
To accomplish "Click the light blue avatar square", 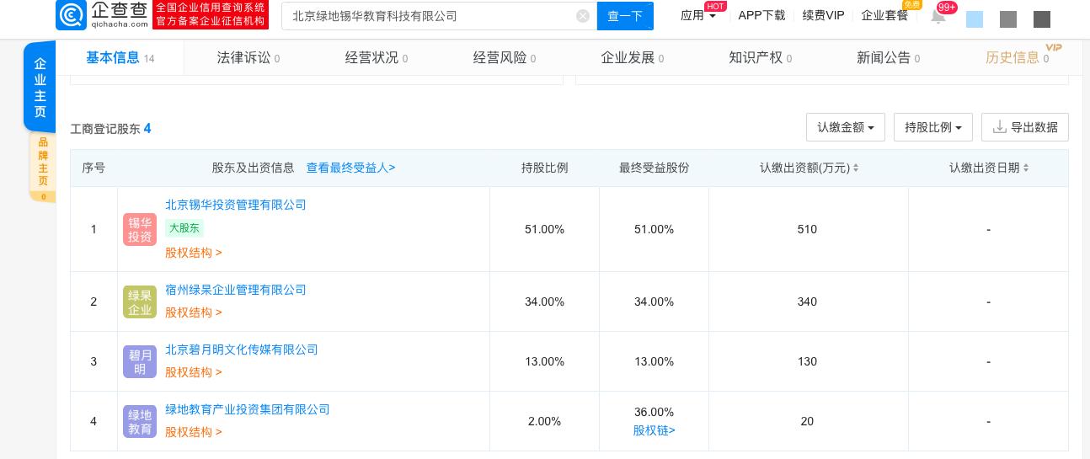I will point(975,19).
